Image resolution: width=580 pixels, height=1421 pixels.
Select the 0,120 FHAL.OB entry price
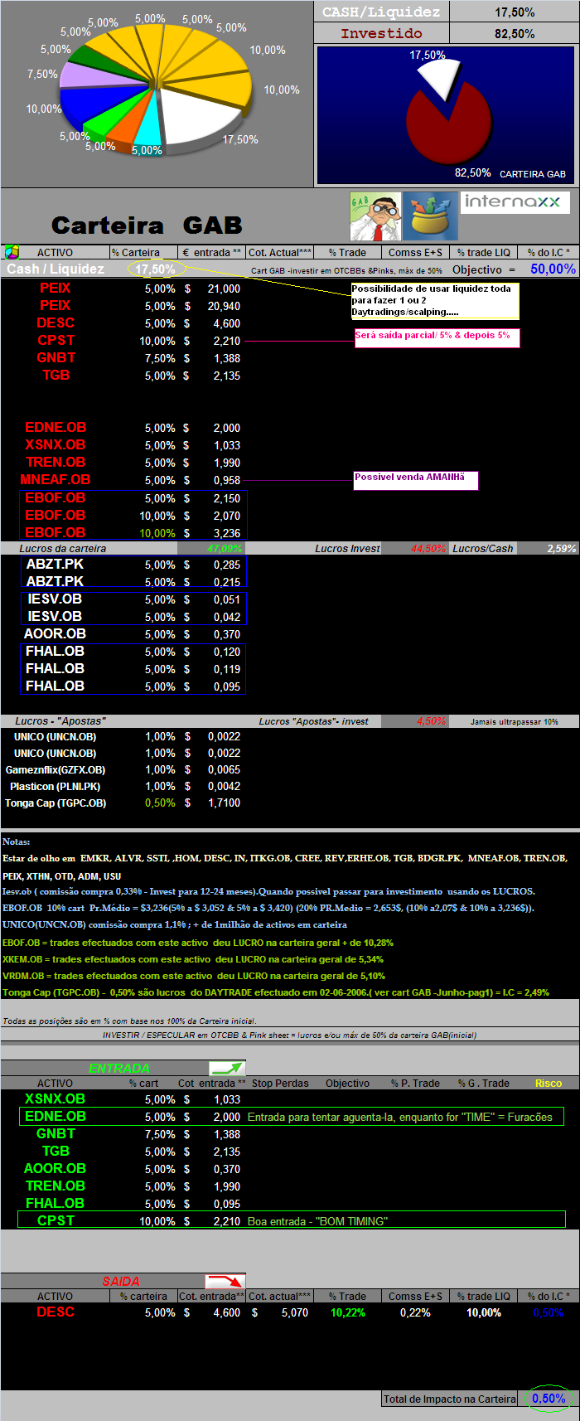pos(227,652)
